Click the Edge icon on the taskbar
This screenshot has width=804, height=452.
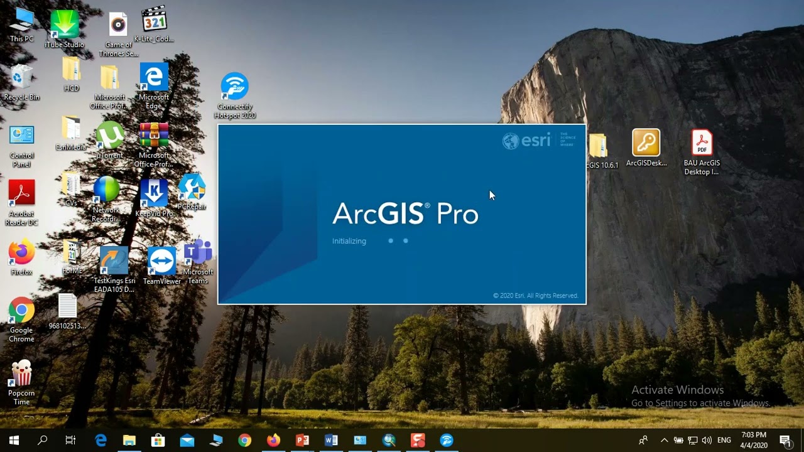[x=100, y=440]
